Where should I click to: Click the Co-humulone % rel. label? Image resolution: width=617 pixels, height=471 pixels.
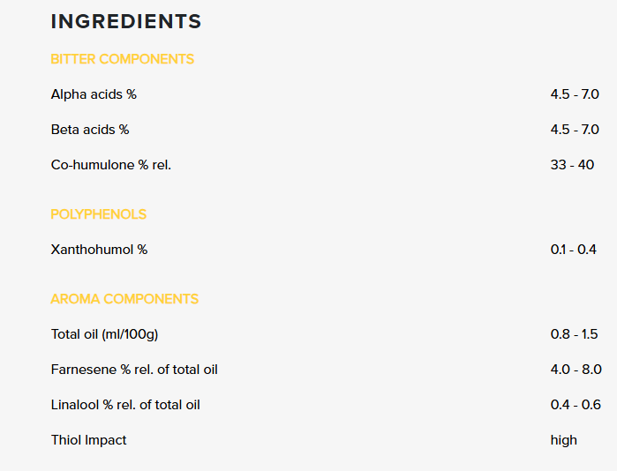coord(111,165)
